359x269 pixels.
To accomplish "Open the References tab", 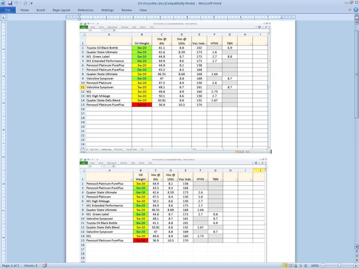I will coord(86,10).
